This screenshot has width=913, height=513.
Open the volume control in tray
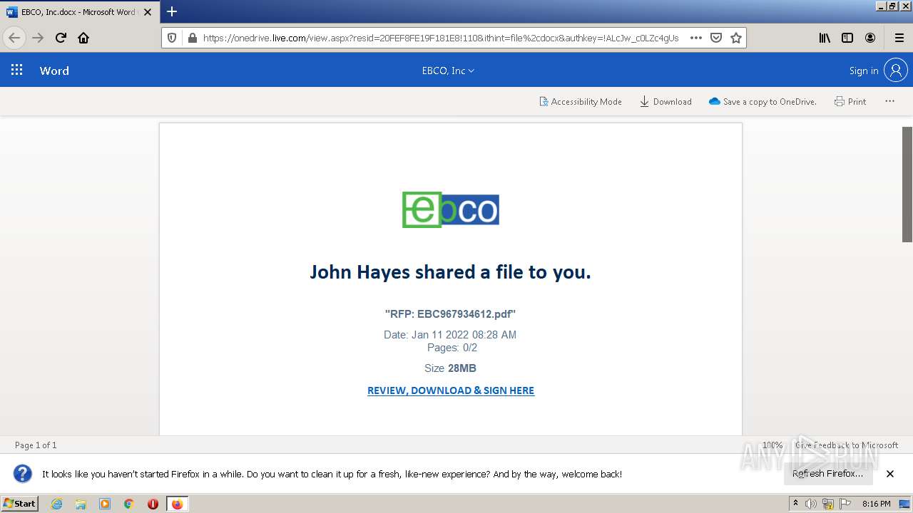click(x=811, y=504)
